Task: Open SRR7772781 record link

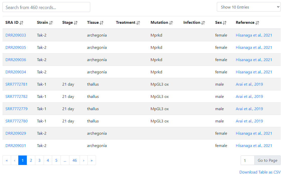Action: tap(16, 84)
